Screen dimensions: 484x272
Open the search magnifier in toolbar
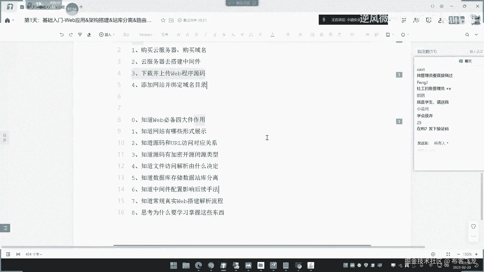point(467,35)
